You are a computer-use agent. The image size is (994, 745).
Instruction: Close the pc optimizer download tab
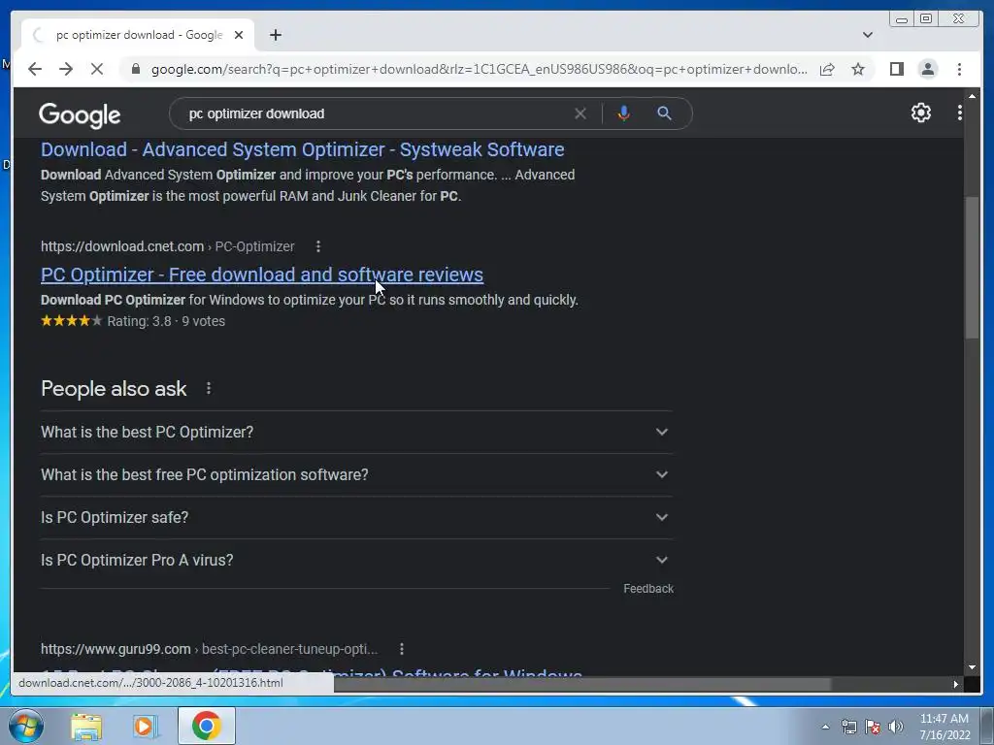[239, 35]
